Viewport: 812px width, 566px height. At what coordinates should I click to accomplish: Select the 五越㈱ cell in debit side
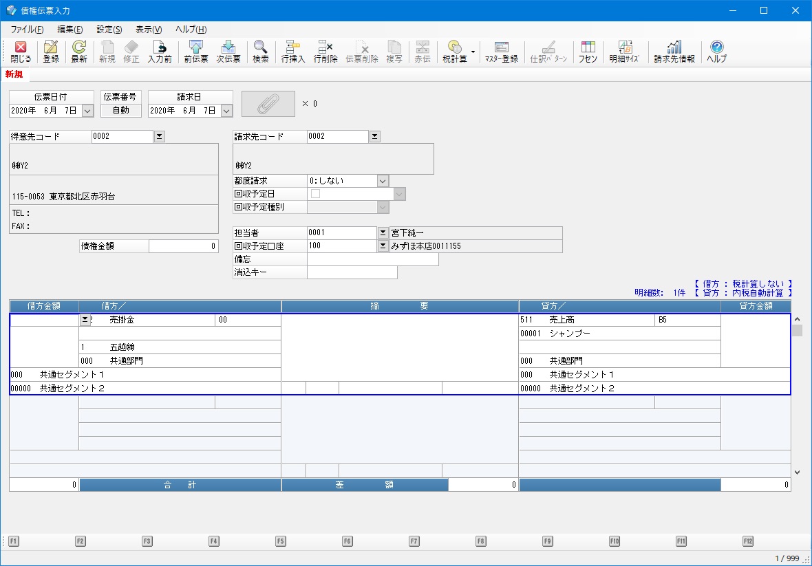point(180,347)
